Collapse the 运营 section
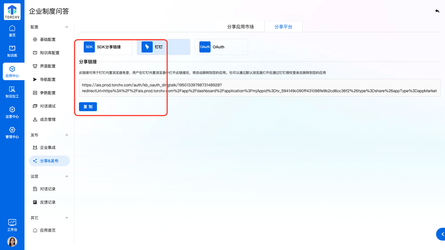Image resolution: width=445 pixels, height=250 pixels. [x=67, y=176]
